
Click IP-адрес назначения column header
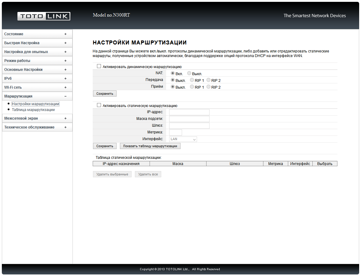pos(121,164)
